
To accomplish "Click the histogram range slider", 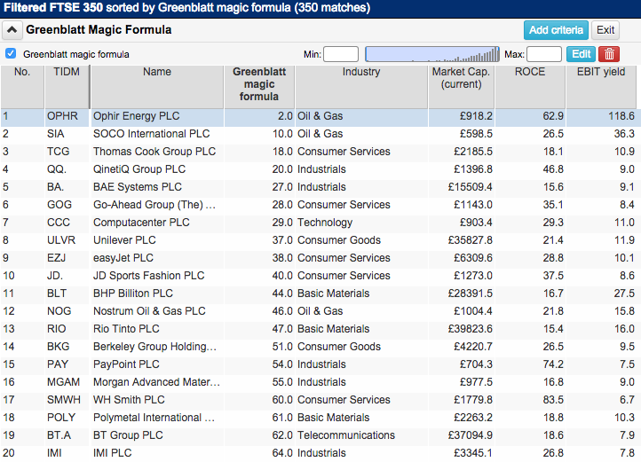I will pos(432,54).
